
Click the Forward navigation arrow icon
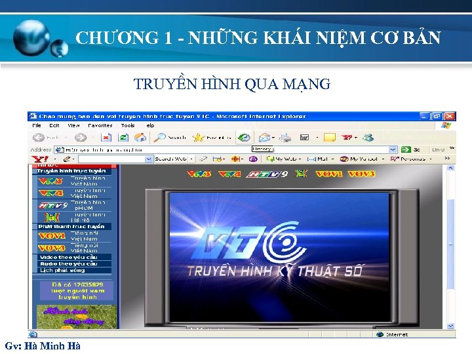(81, 138)
